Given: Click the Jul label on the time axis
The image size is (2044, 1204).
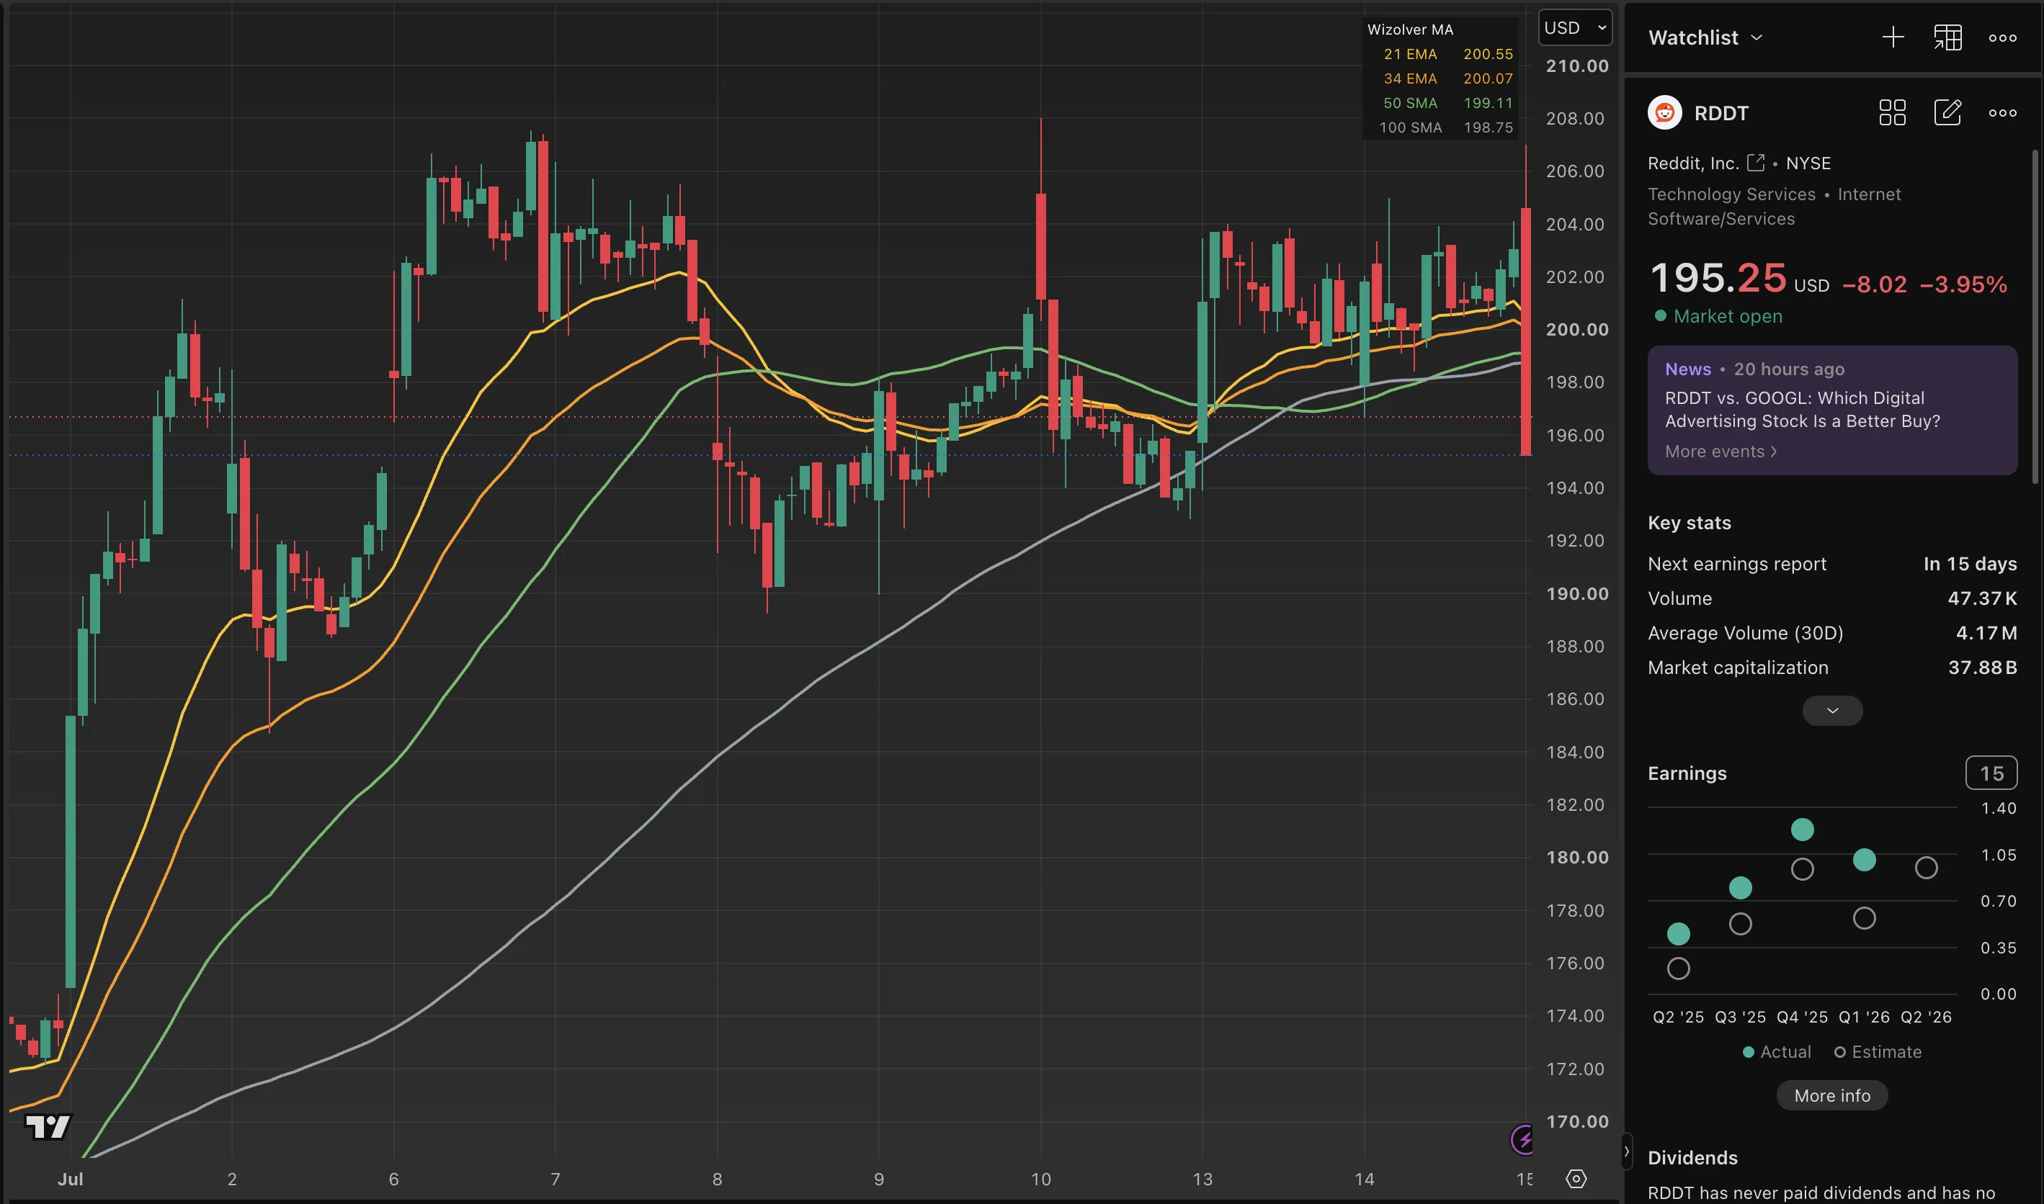Looking at the screenshot, I should 70,1179.
